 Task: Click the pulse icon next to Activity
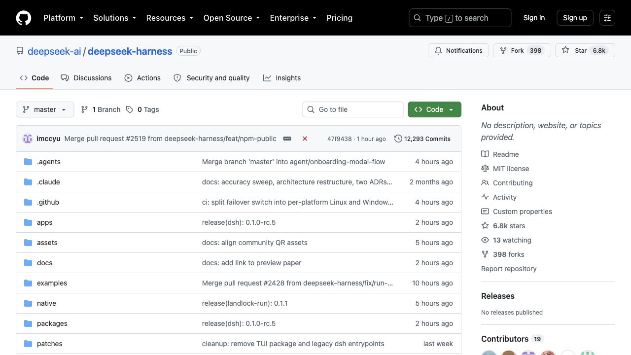[485, 197]
